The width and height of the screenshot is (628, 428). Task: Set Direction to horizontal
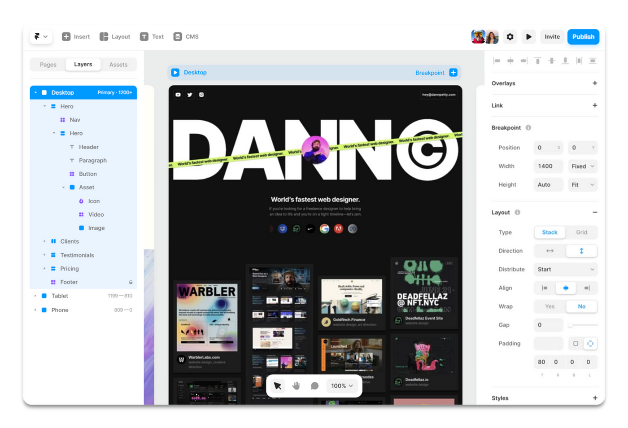(x=549, y=251)
